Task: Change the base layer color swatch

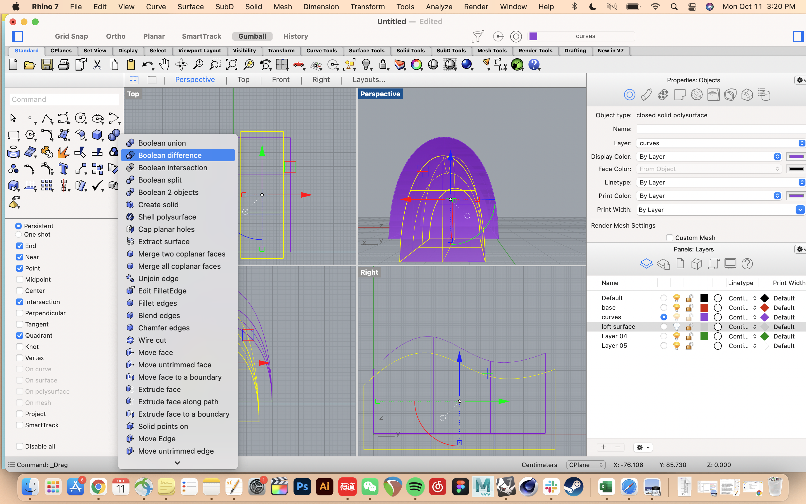Action: [705, 307]
